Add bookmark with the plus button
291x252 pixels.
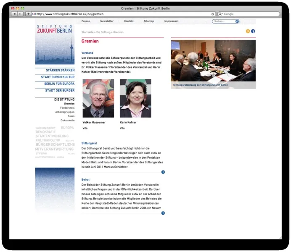click(x=29, y=14)
